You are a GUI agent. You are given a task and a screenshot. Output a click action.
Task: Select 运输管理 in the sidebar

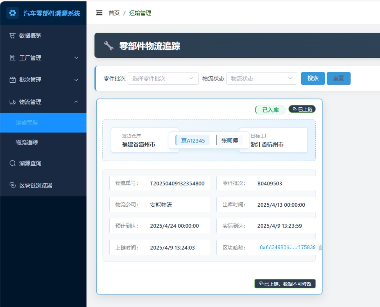pos(27,123)
